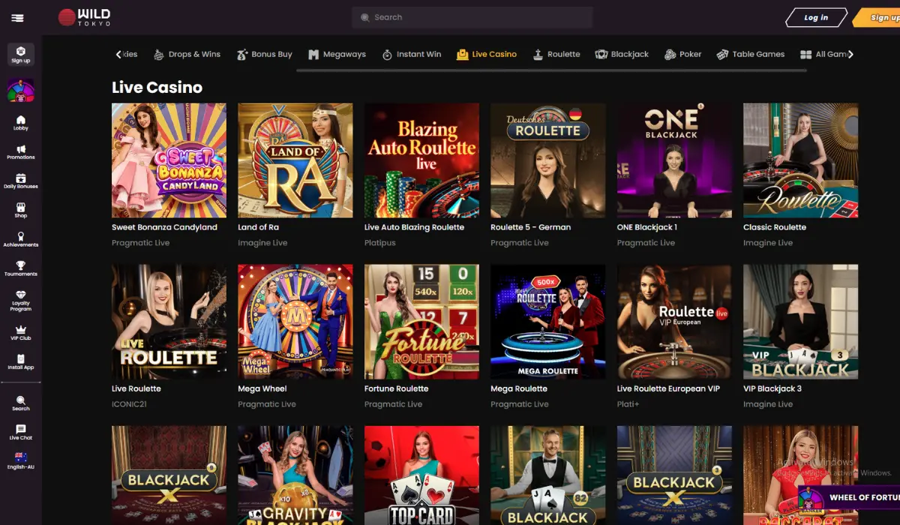Image resolution: width=900 pixels, height=525 pixels.
Task: Select the Poker category
Action: pos(682,54)
